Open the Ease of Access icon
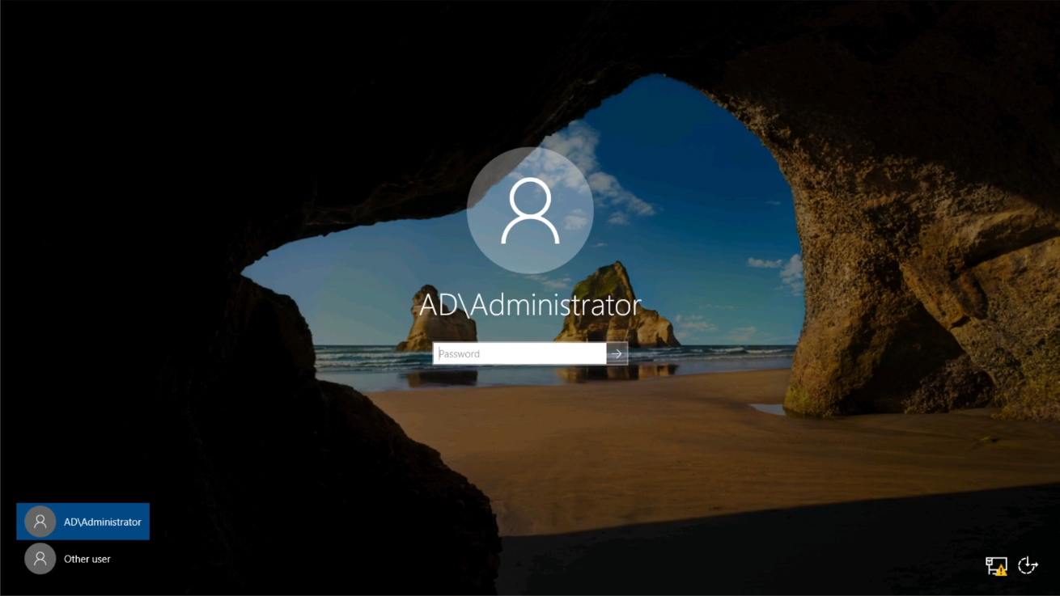 [1028, 565]
